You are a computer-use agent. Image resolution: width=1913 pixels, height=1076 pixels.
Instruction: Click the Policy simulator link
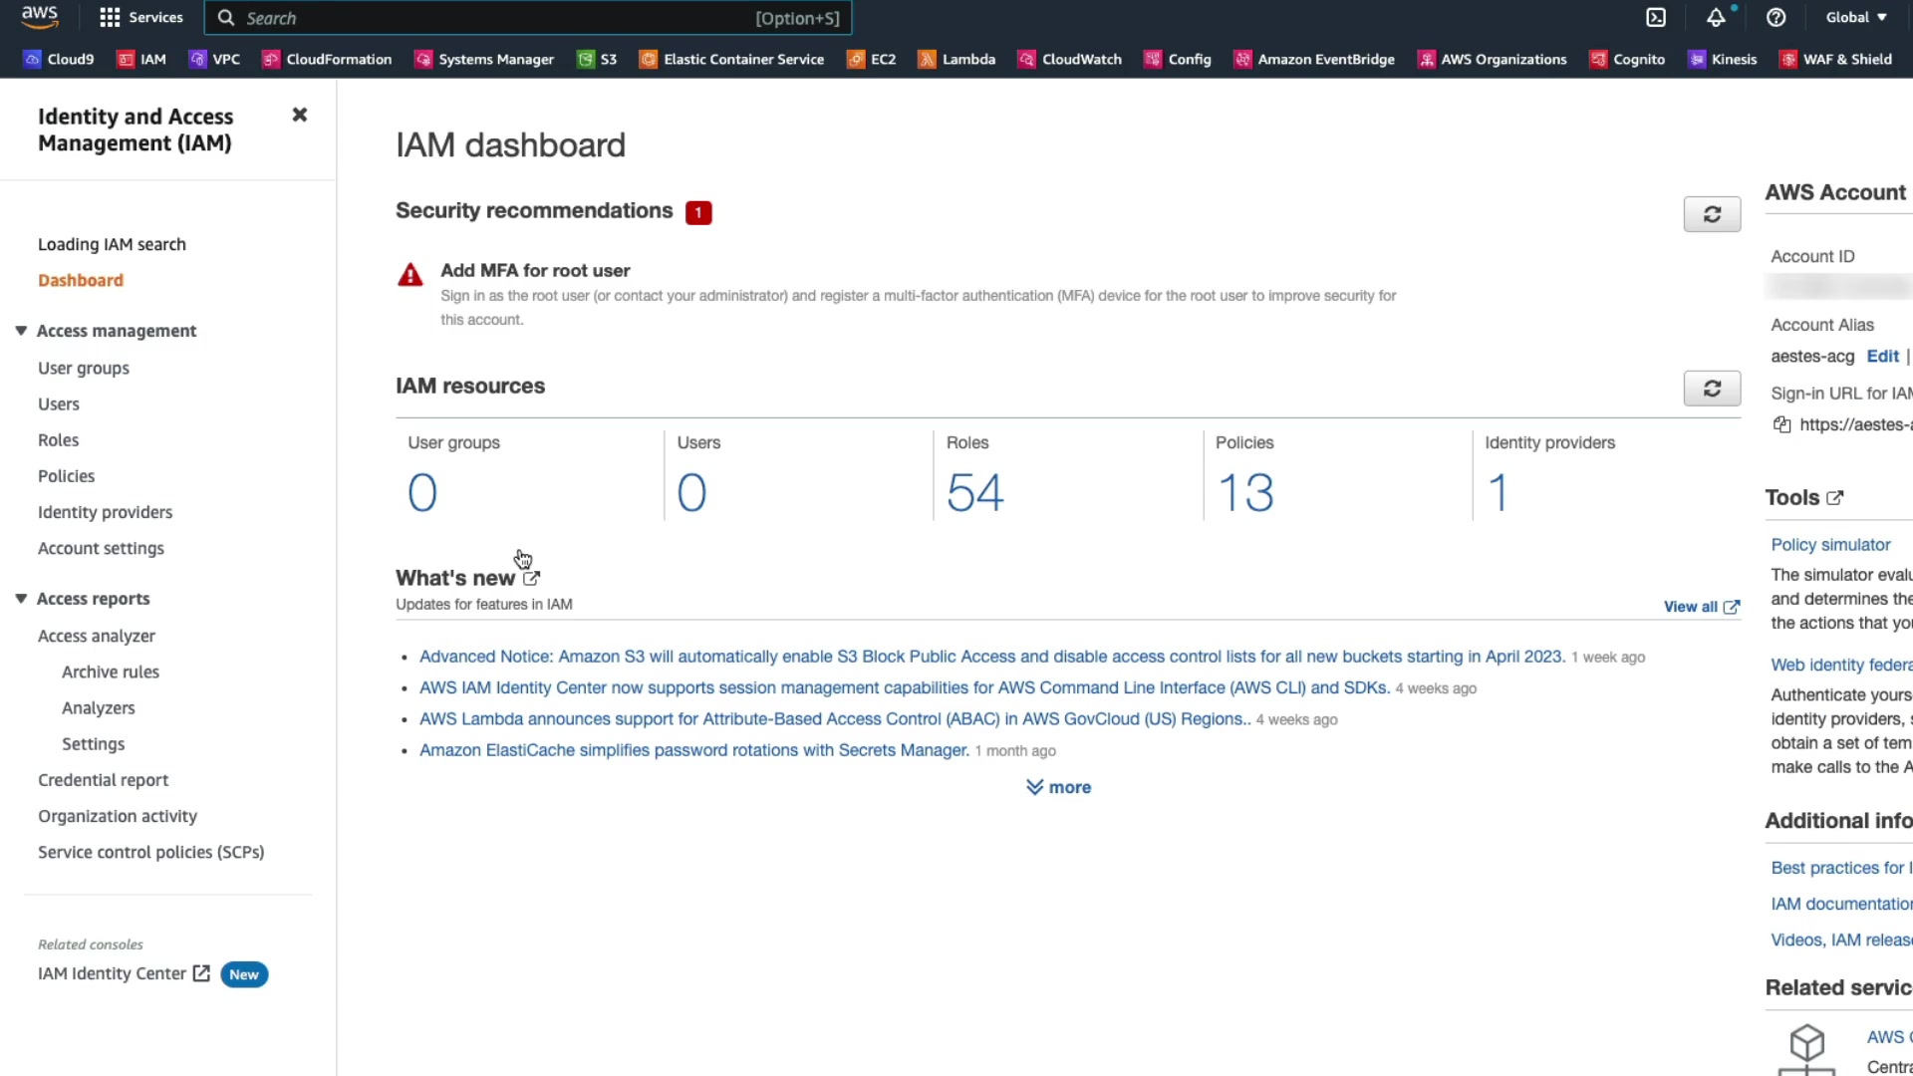[1830, 545]
